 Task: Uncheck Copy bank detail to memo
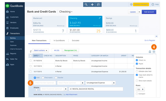point(137,75)
